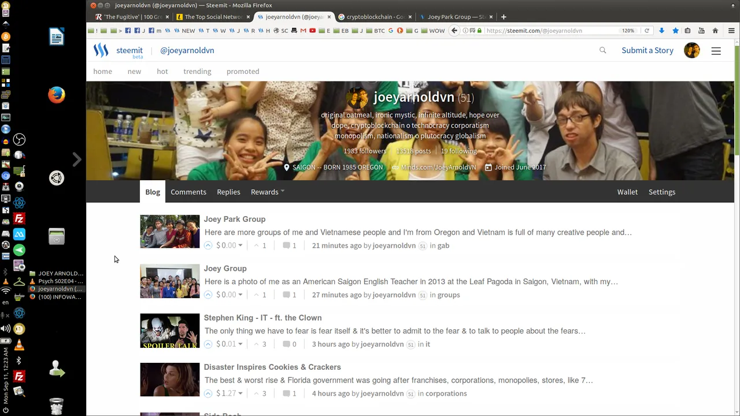
Task: Select the Comments tab
Action: tap(188, 192)
